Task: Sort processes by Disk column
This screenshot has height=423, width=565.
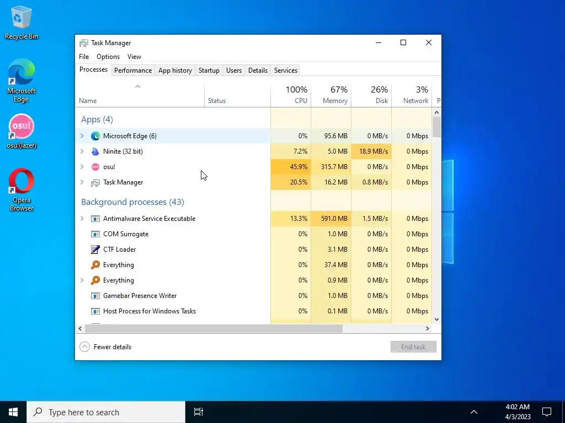Action: (371, 95)
